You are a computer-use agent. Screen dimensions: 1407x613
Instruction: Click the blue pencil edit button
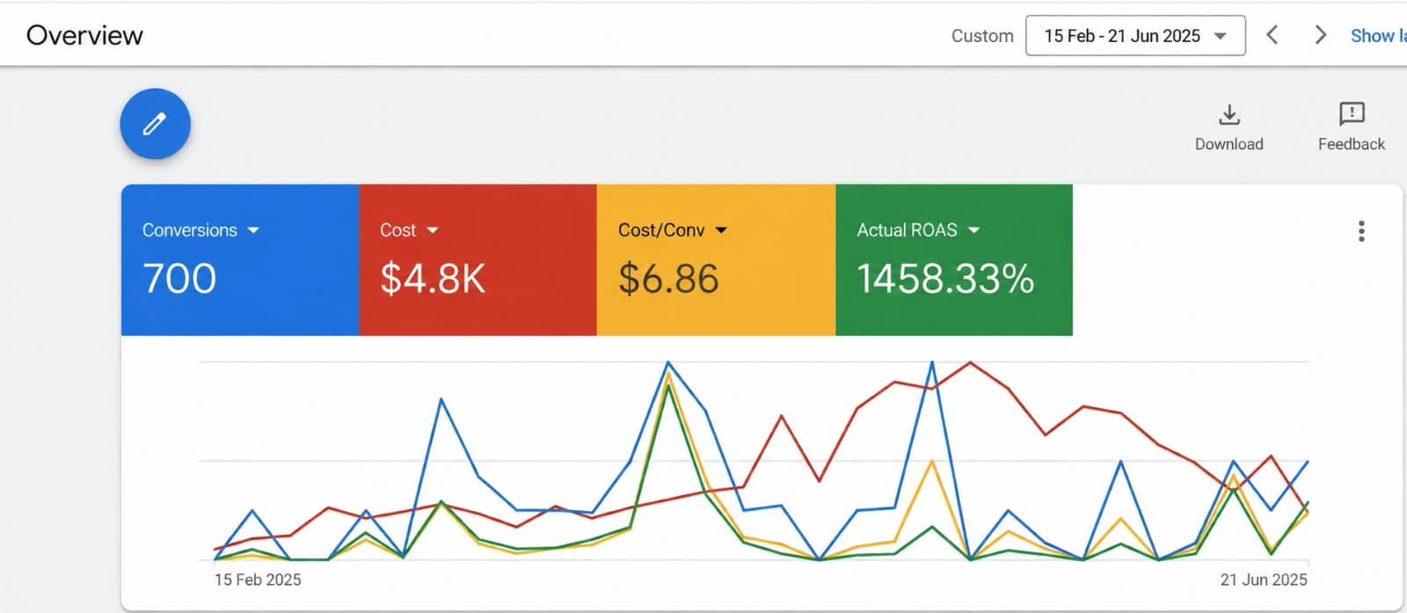coord(155,124)
